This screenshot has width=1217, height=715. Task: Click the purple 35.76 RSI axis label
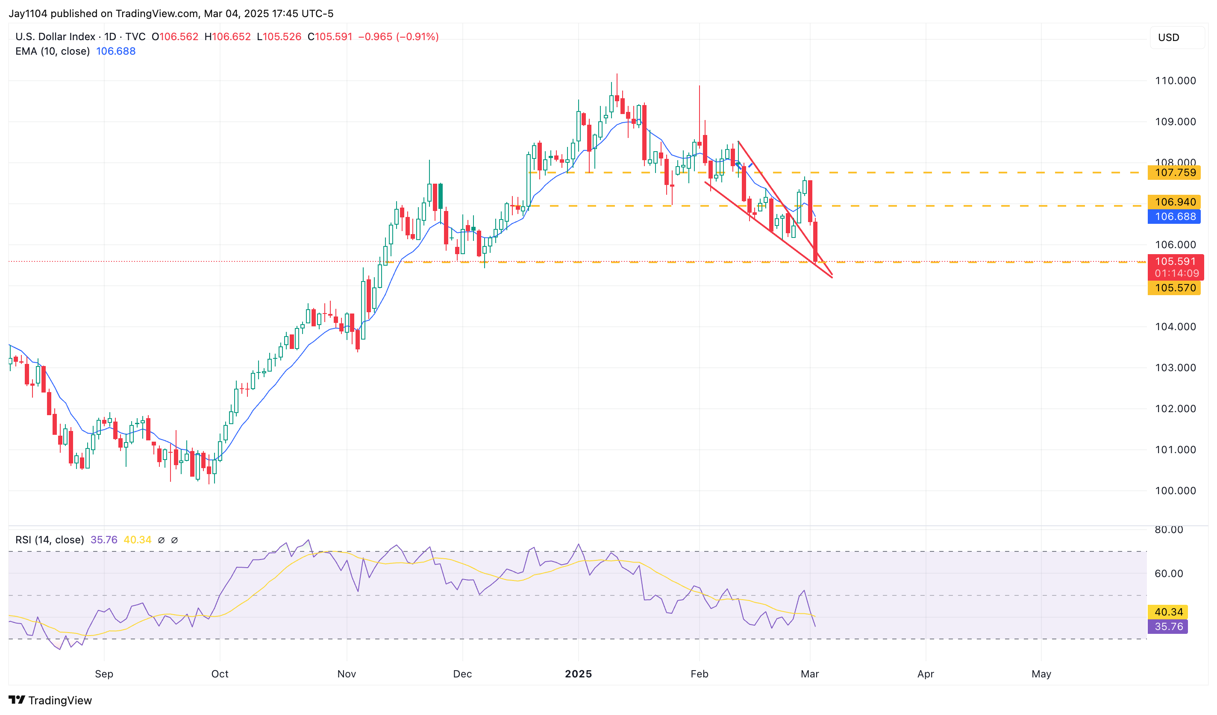pos(1168,627)
